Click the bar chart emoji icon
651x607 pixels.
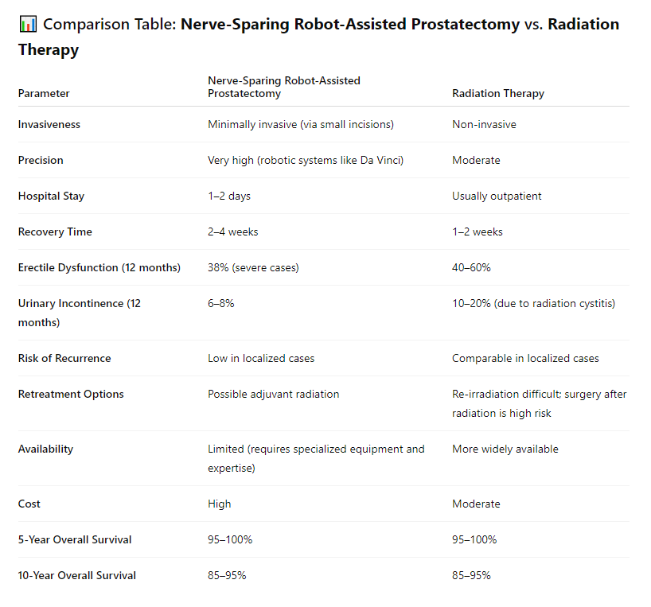pyautogui.click(x=28, y=24)
